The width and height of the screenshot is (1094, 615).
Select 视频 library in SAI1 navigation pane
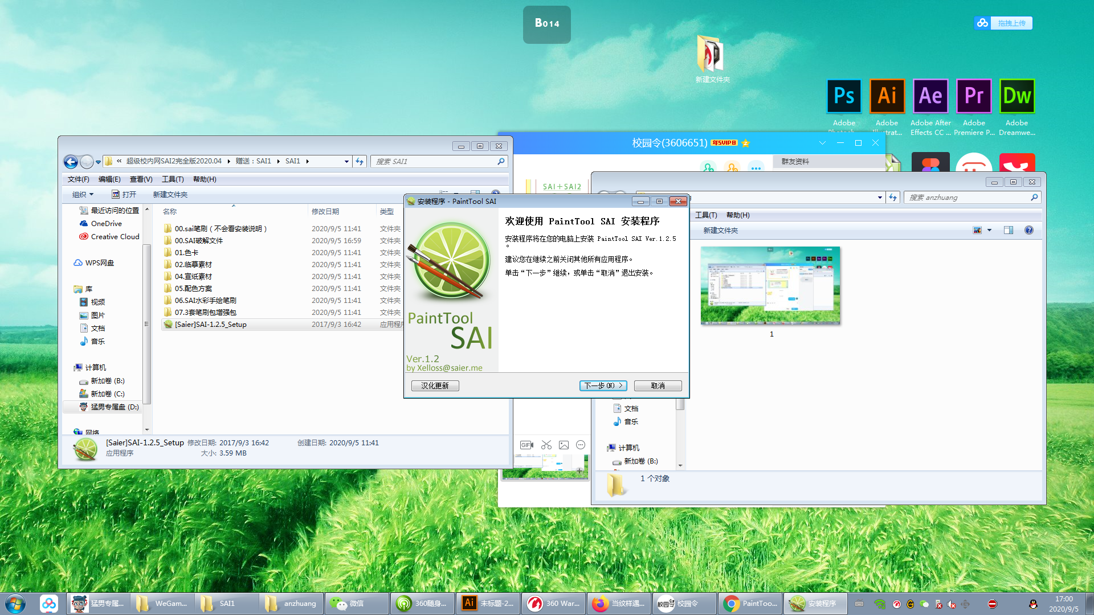point(92,302)
